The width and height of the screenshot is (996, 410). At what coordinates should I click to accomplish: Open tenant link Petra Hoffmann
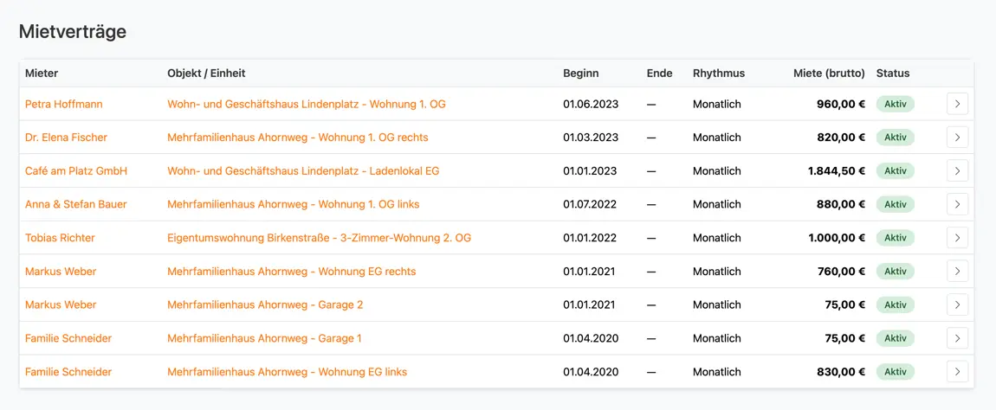(63, 104)
